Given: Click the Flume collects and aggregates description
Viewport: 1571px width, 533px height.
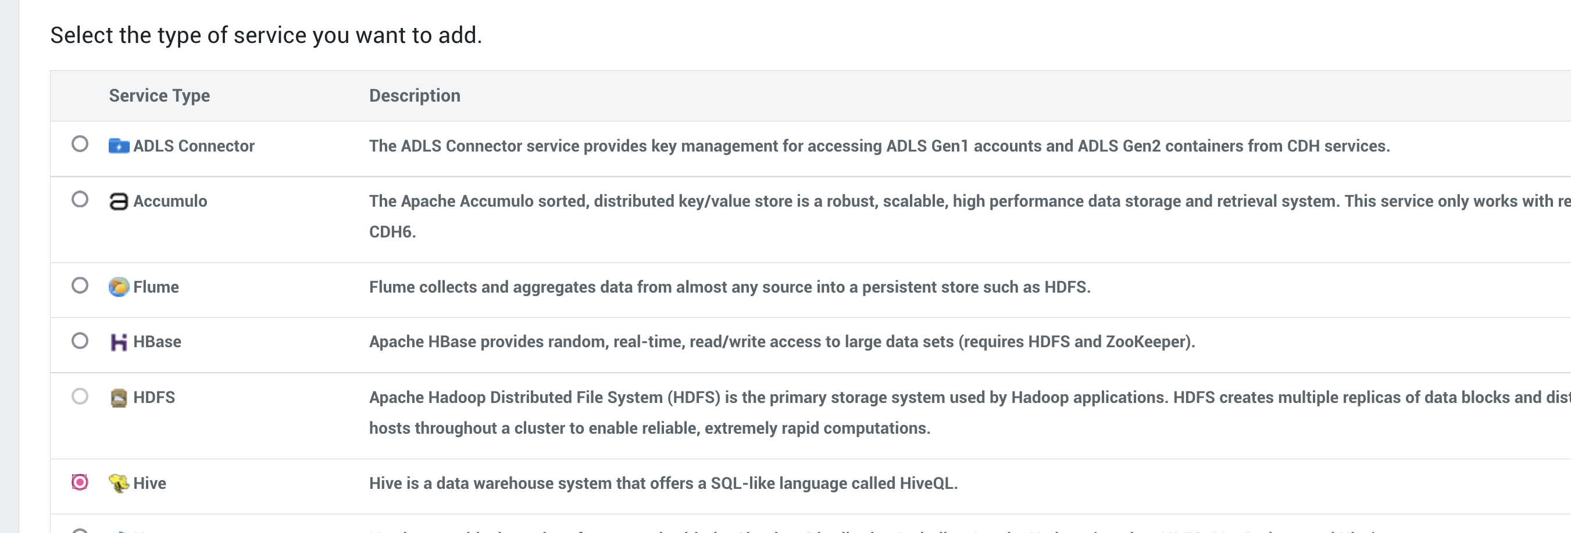Looking at the screenshot, I should 729,287.
